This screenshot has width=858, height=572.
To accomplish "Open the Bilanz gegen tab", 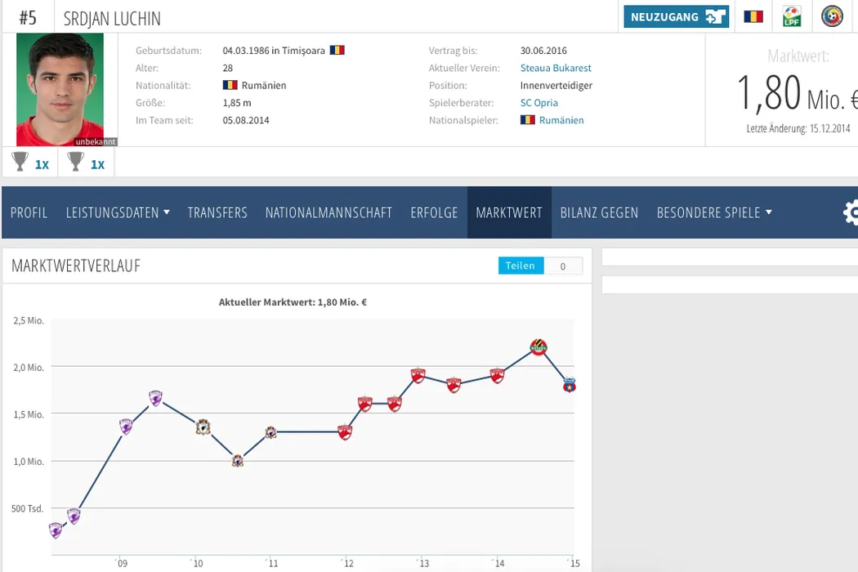I will point(599,212).
